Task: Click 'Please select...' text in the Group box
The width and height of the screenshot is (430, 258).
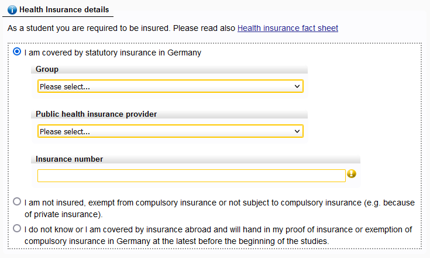Action: pos(65,87)
